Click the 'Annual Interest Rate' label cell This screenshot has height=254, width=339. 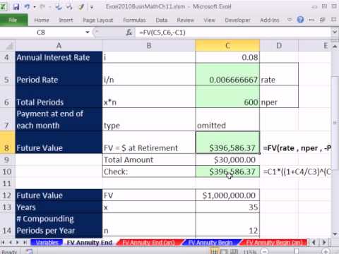(x=59, y=57)
